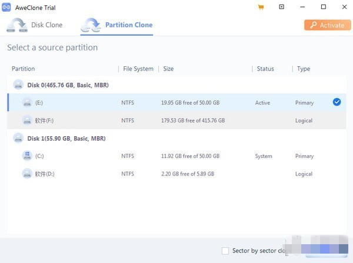Minimize the AweClone Trial window
The image size is (353, 263).
[x=302, y=7]
